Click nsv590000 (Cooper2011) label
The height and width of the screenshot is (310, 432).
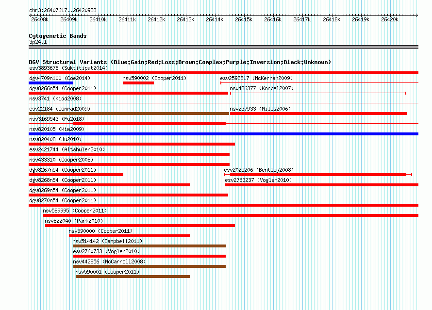click(100, 231)
